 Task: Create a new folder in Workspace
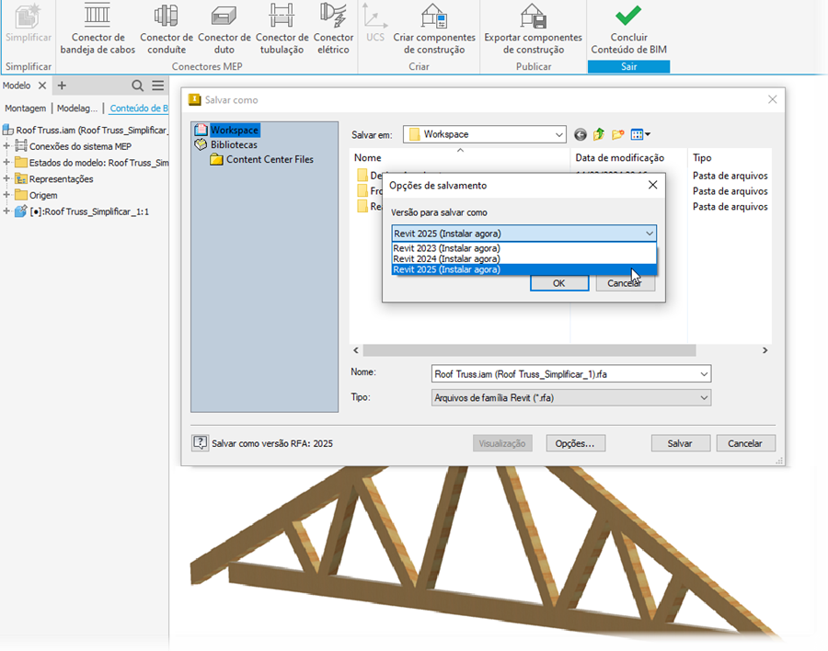618,134
